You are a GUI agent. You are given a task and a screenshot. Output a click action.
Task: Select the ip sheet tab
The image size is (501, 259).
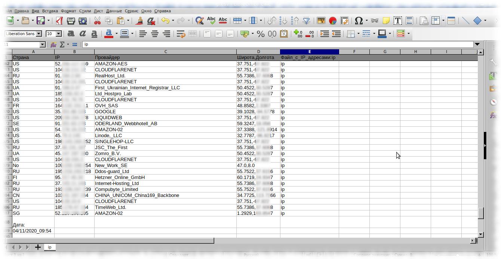pos(49,247)
